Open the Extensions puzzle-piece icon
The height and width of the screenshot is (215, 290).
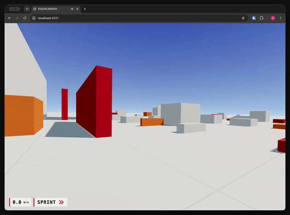click(261, 18)
